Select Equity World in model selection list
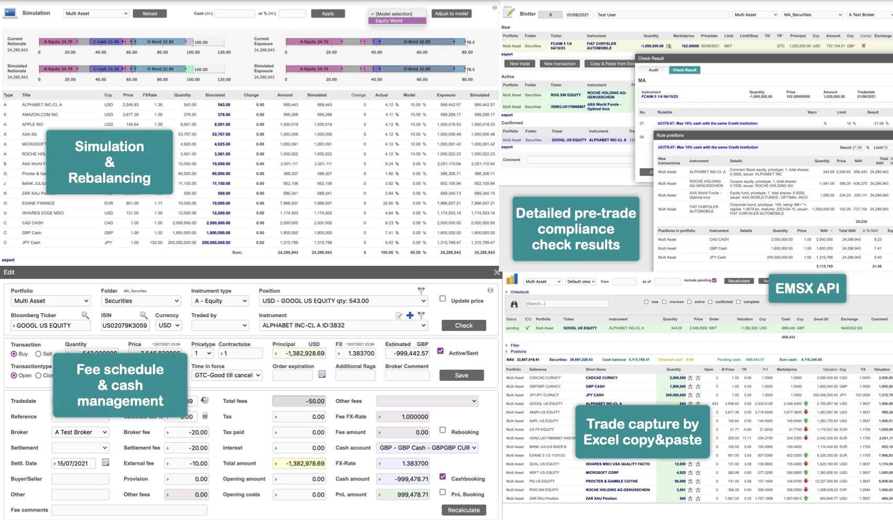The height and width of the screenshot is (520, 893). (398, 21)
